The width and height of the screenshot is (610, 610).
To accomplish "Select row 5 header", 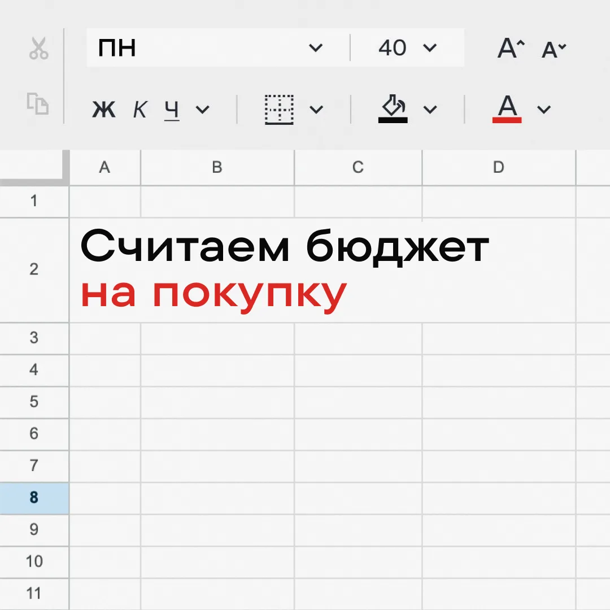I will [34, 402].
